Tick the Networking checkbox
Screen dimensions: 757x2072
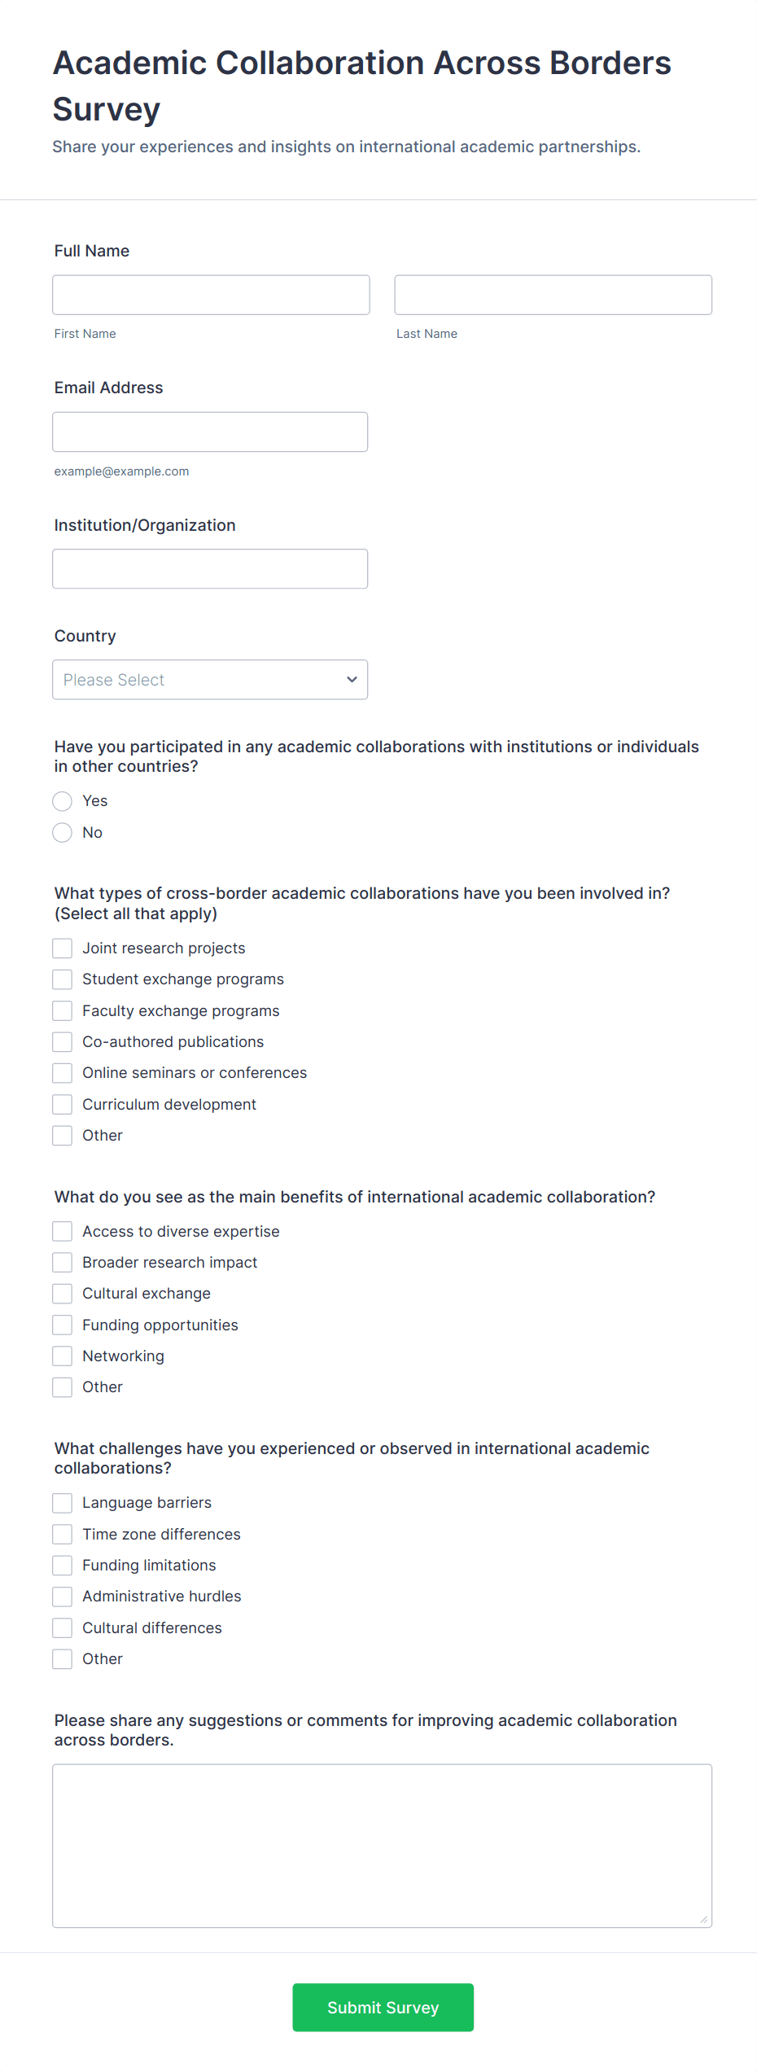[x=63, y=1356]
